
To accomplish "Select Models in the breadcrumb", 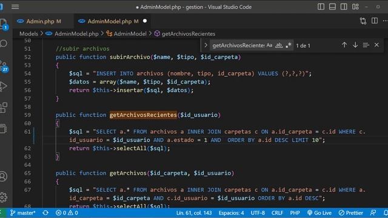I will (28, 34).
